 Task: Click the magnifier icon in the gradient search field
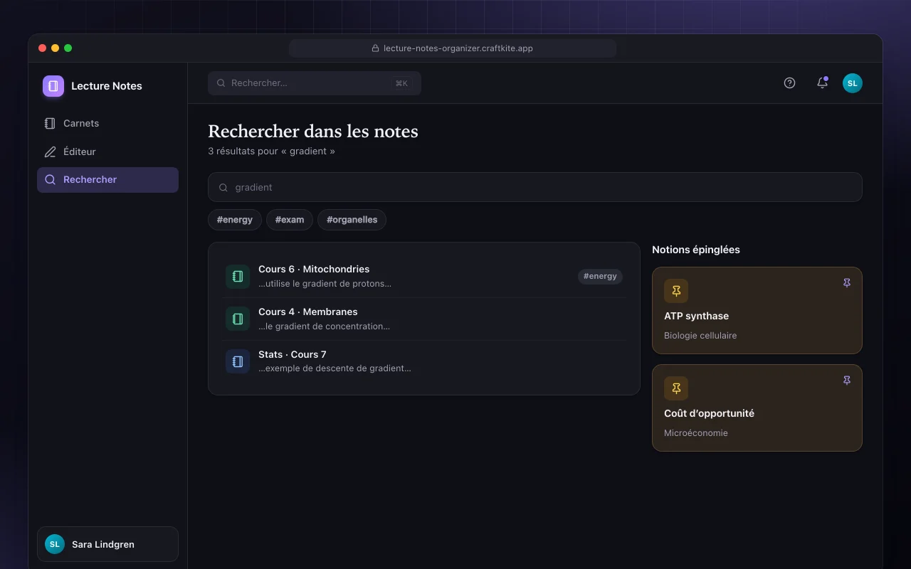(x=223, y=188)
